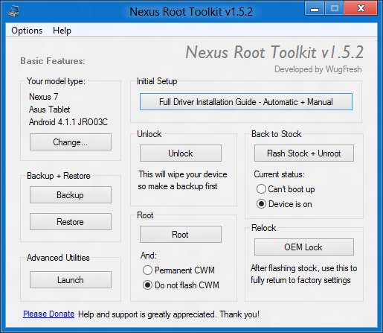Open the Help menu
The width and height of the screenshot is (383, 333).
(62, 31)
